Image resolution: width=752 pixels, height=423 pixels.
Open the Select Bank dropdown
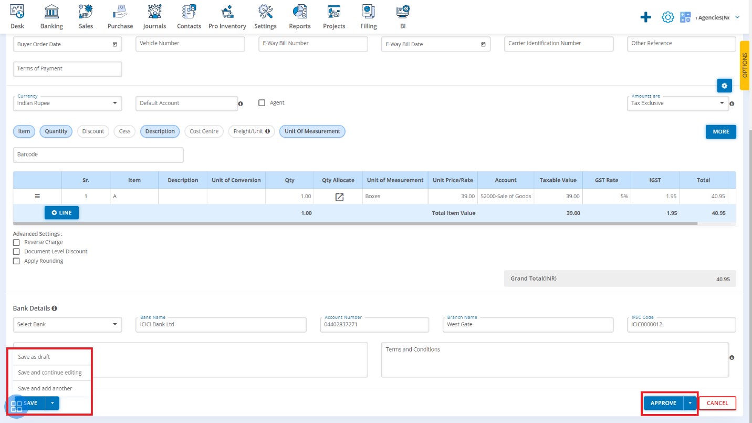pos(67,324)
